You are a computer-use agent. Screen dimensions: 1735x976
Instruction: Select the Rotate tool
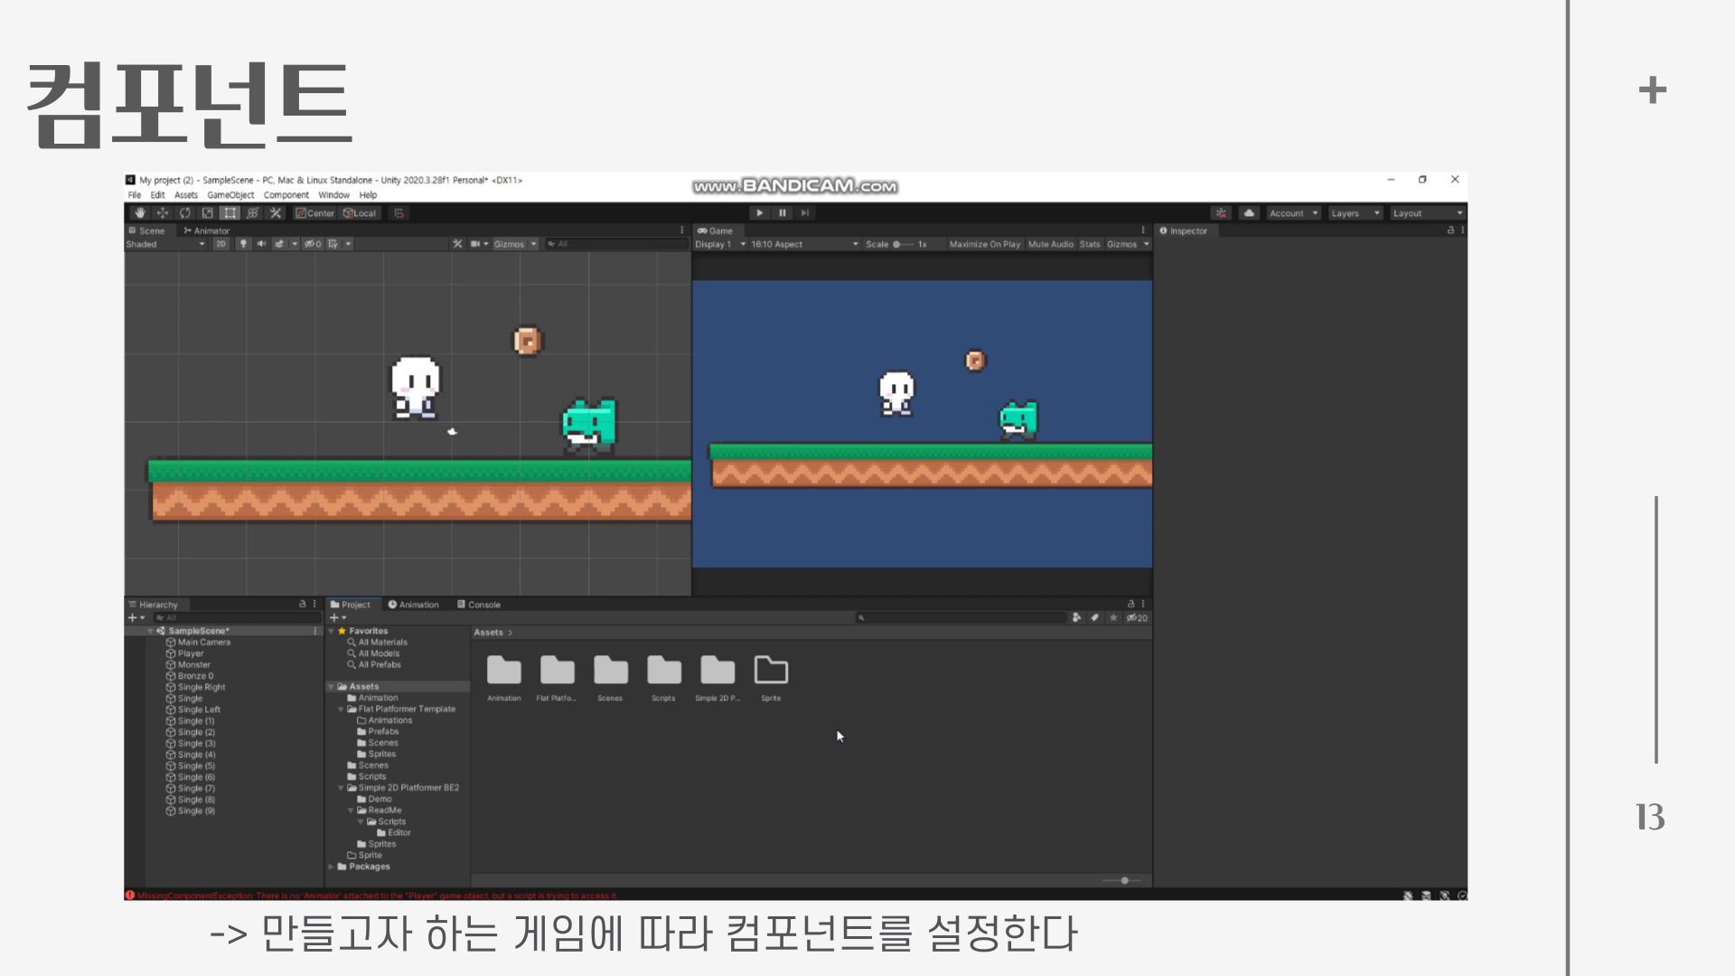185,213
